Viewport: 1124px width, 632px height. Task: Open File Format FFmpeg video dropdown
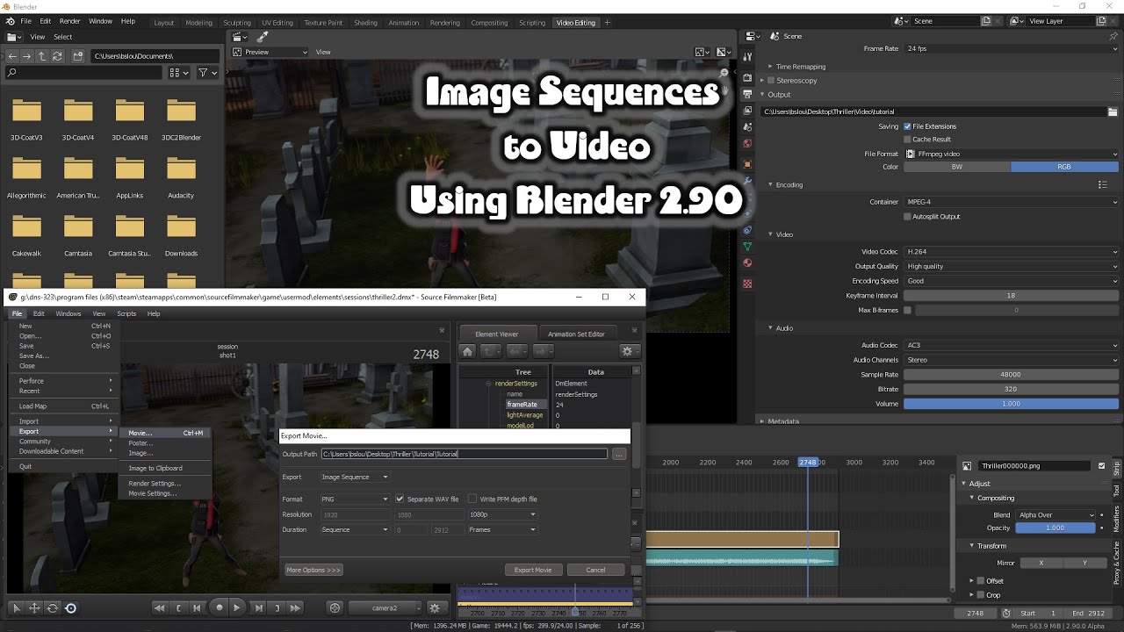coord(1012,154)
